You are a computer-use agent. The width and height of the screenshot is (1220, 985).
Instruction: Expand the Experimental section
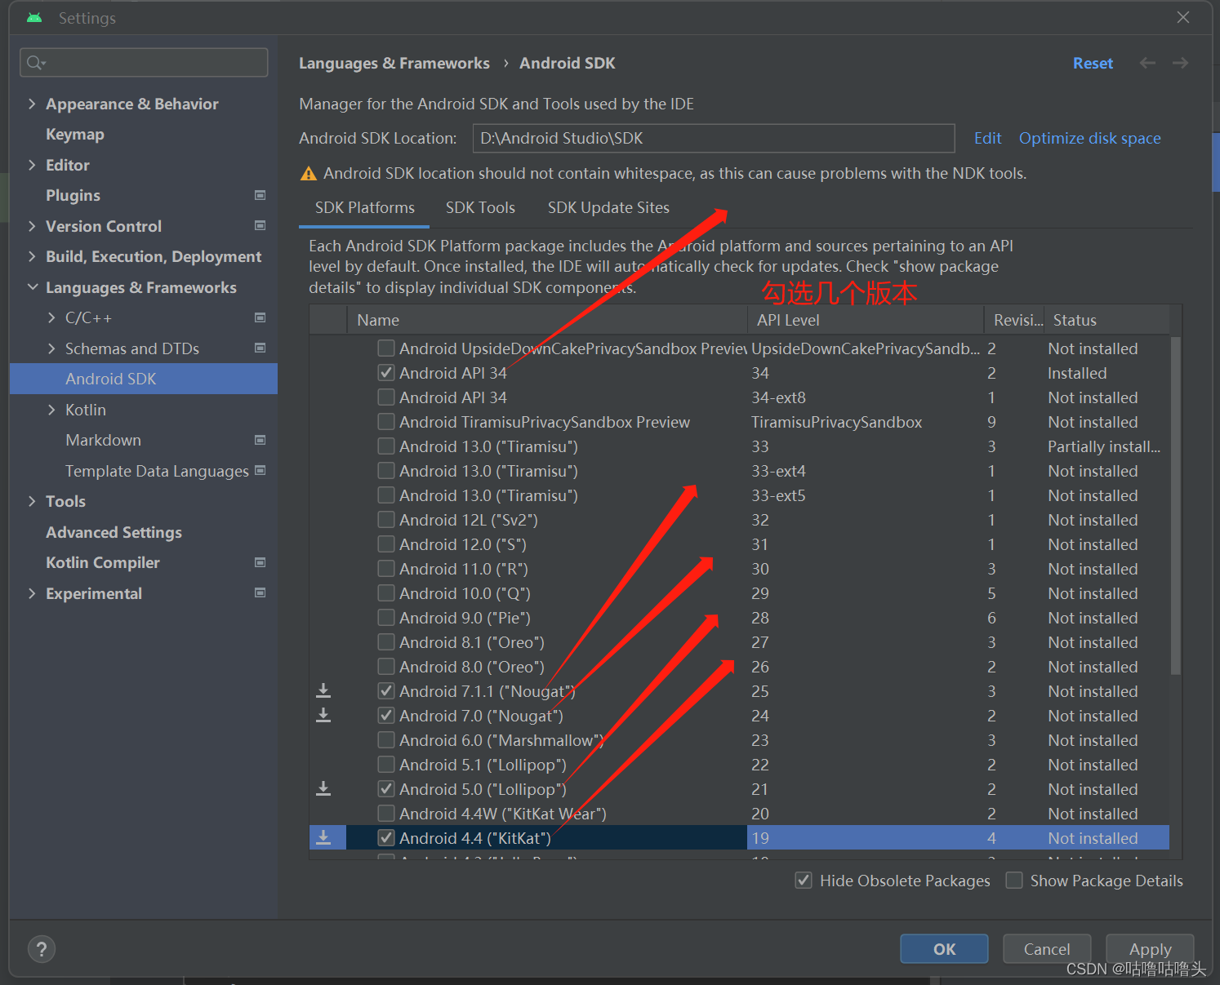pyautogui.click(x=32, y=593)
